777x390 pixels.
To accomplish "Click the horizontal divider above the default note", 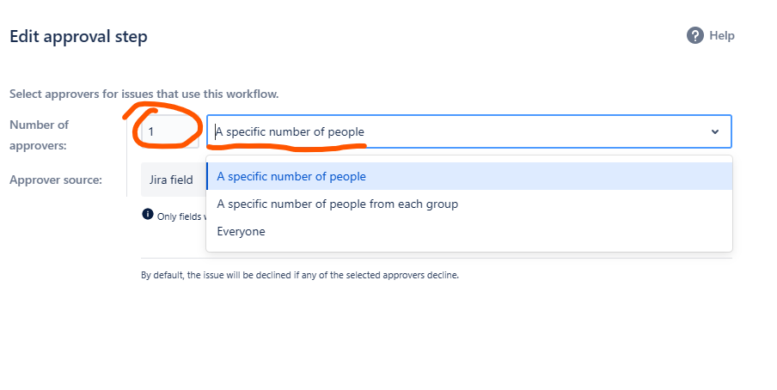I will [x=436, y=259].
